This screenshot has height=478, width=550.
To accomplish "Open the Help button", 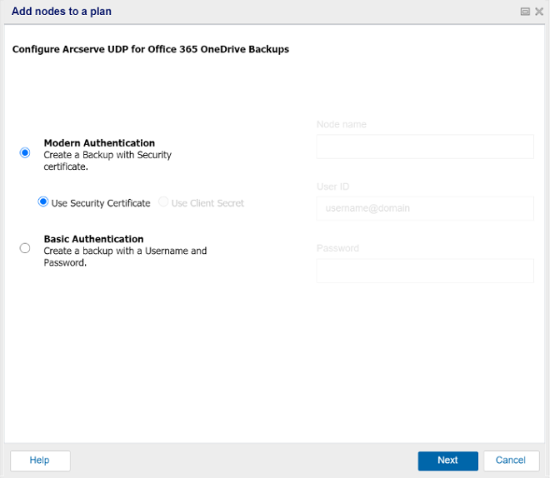I will click(40, 461).
